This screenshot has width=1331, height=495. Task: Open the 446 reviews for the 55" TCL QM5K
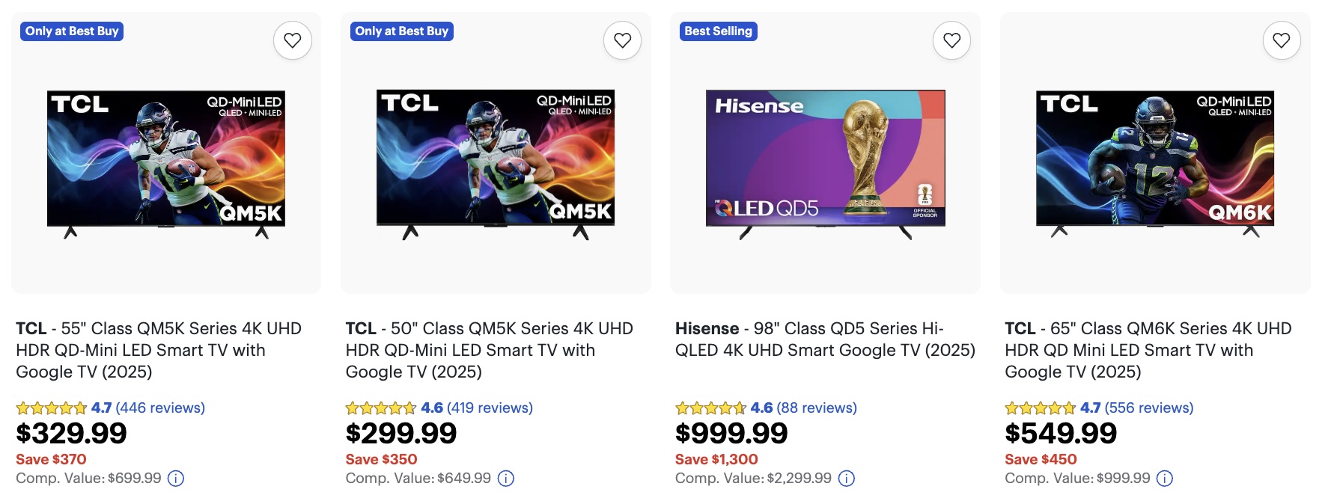click(x=159, y=408)
